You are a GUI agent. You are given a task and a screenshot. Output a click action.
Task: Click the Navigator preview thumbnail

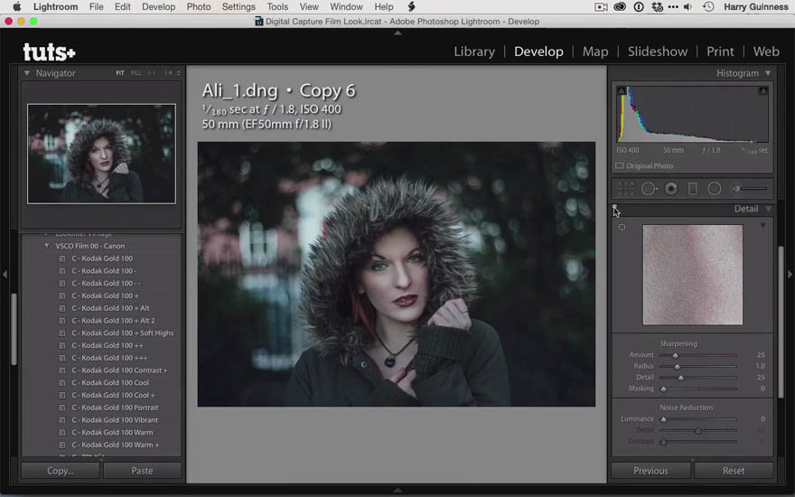(101, 154)
